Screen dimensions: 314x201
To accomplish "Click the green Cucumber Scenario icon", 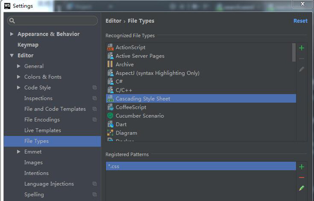I will click(x=111, y=116).
